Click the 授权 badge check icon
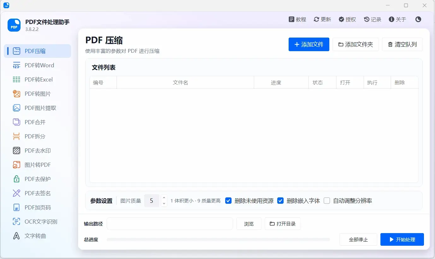Screen dimensions: 435x259 (x=341, y=19)
